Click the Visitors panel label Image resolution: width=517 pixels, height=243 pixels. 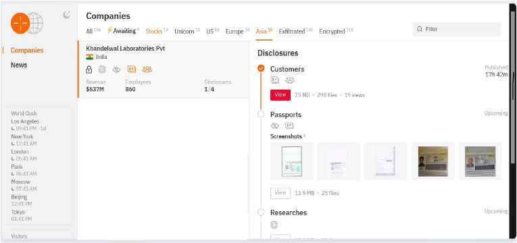[x=19, y=236]
